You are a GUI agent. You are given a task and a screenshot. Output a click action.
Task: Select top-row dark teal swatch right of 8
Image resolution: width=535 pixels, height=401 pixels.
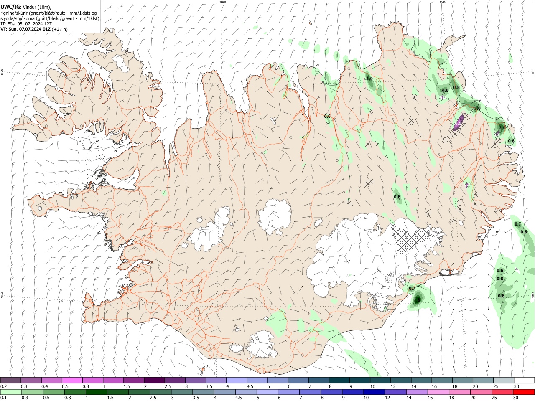coord(339,380)
